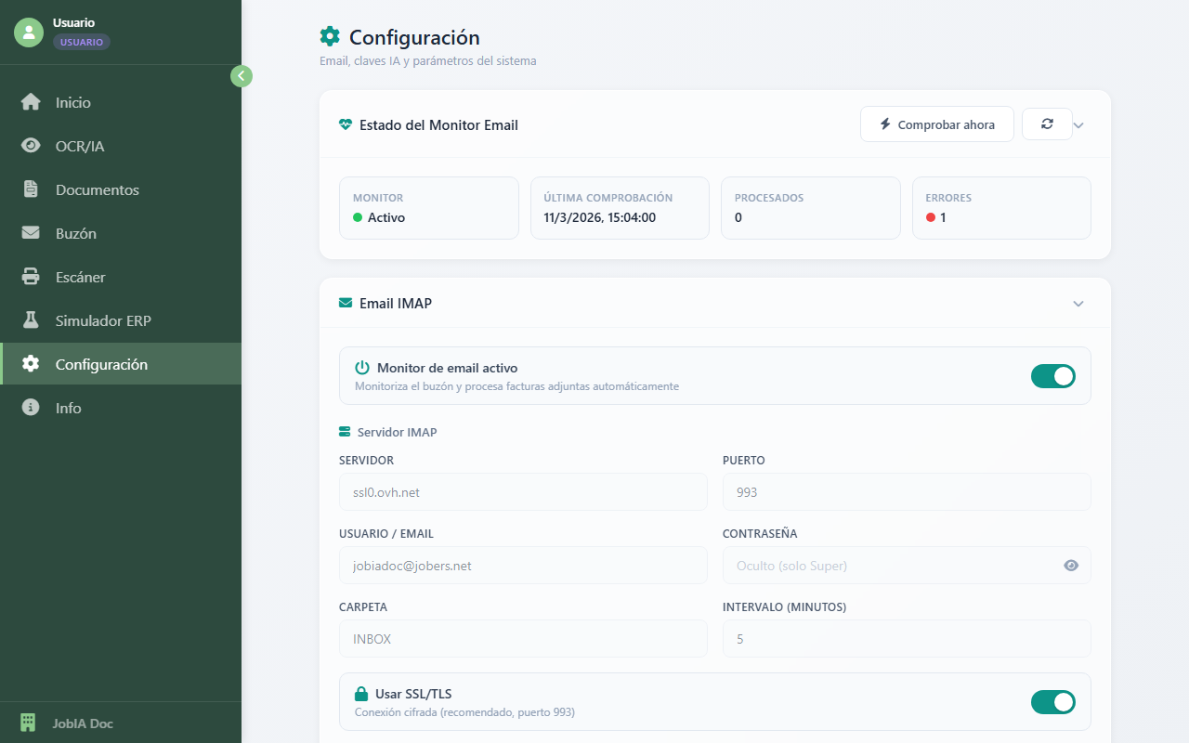Viewport: 1189px width, 743px height.
Task: Click inside the Intervalo minutos field
Action: click(906, 638)
